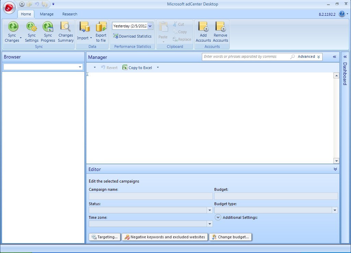Open the help dropdown arrow beside Help icon
This screenshot has width=351, height=253.
347,14
